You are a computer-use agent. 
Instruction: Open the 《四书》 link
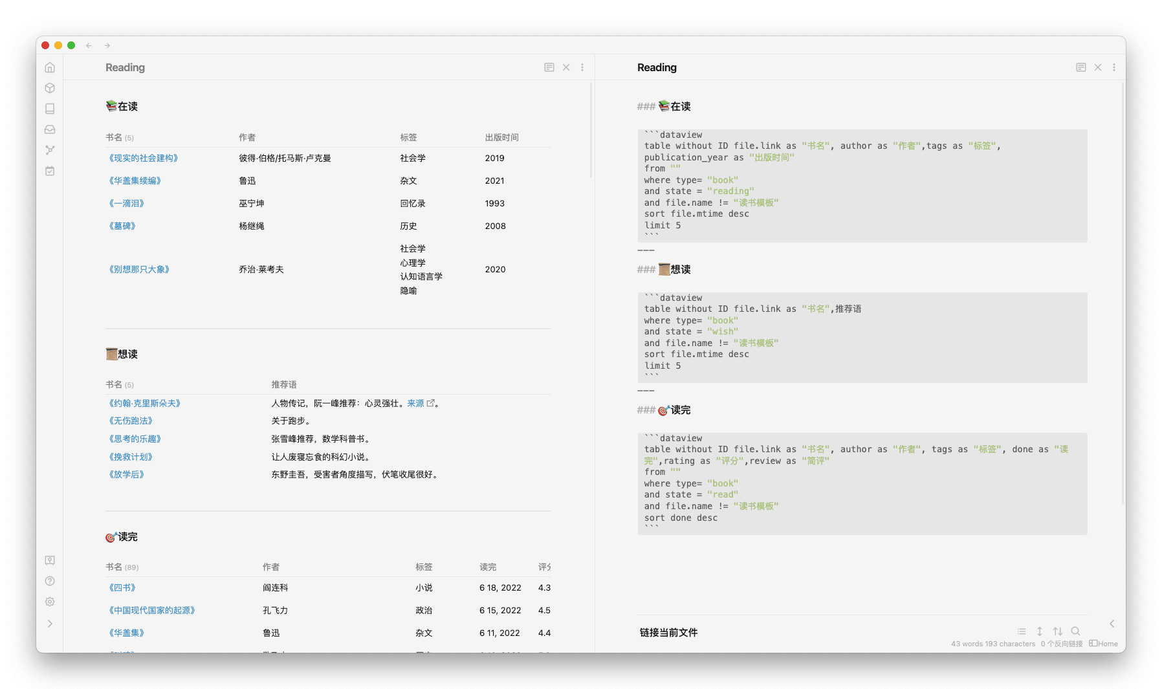click(122, 587)
